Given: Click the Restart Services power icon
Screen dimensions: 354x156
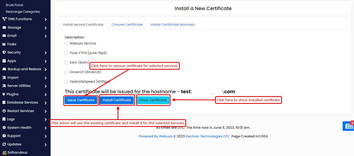Looking at the screenshot, I should point(4,111).
